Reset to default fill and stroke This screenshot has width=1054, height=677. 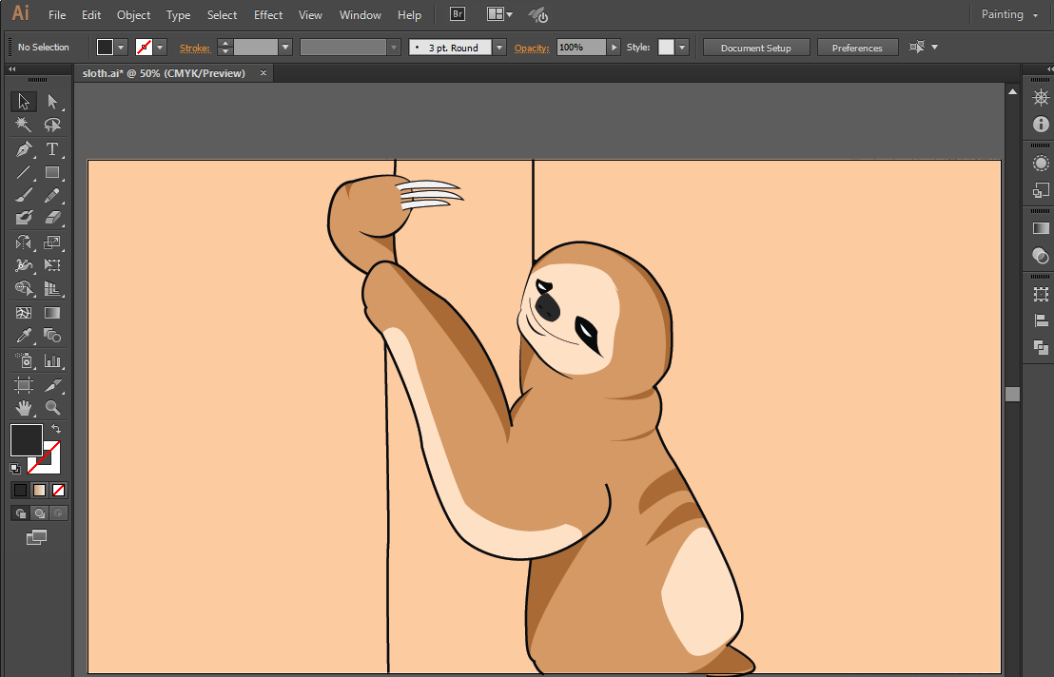(15, 469)
